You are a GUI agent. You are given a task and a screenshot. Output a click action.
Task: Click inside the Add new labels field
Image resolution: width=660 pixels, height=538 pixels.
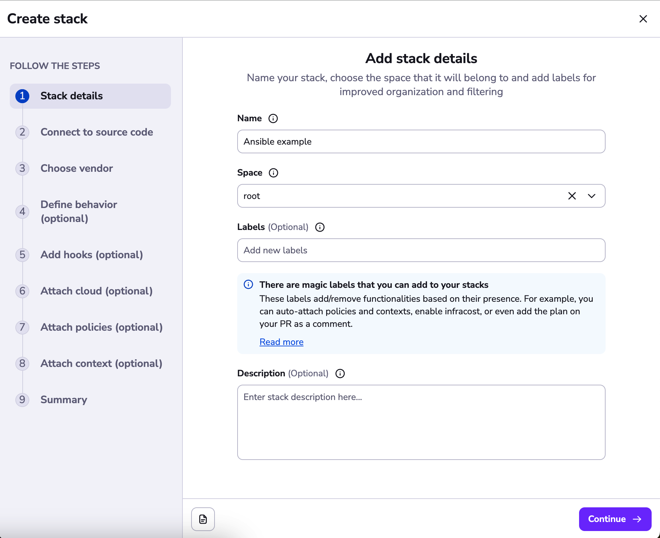point(421,250)
